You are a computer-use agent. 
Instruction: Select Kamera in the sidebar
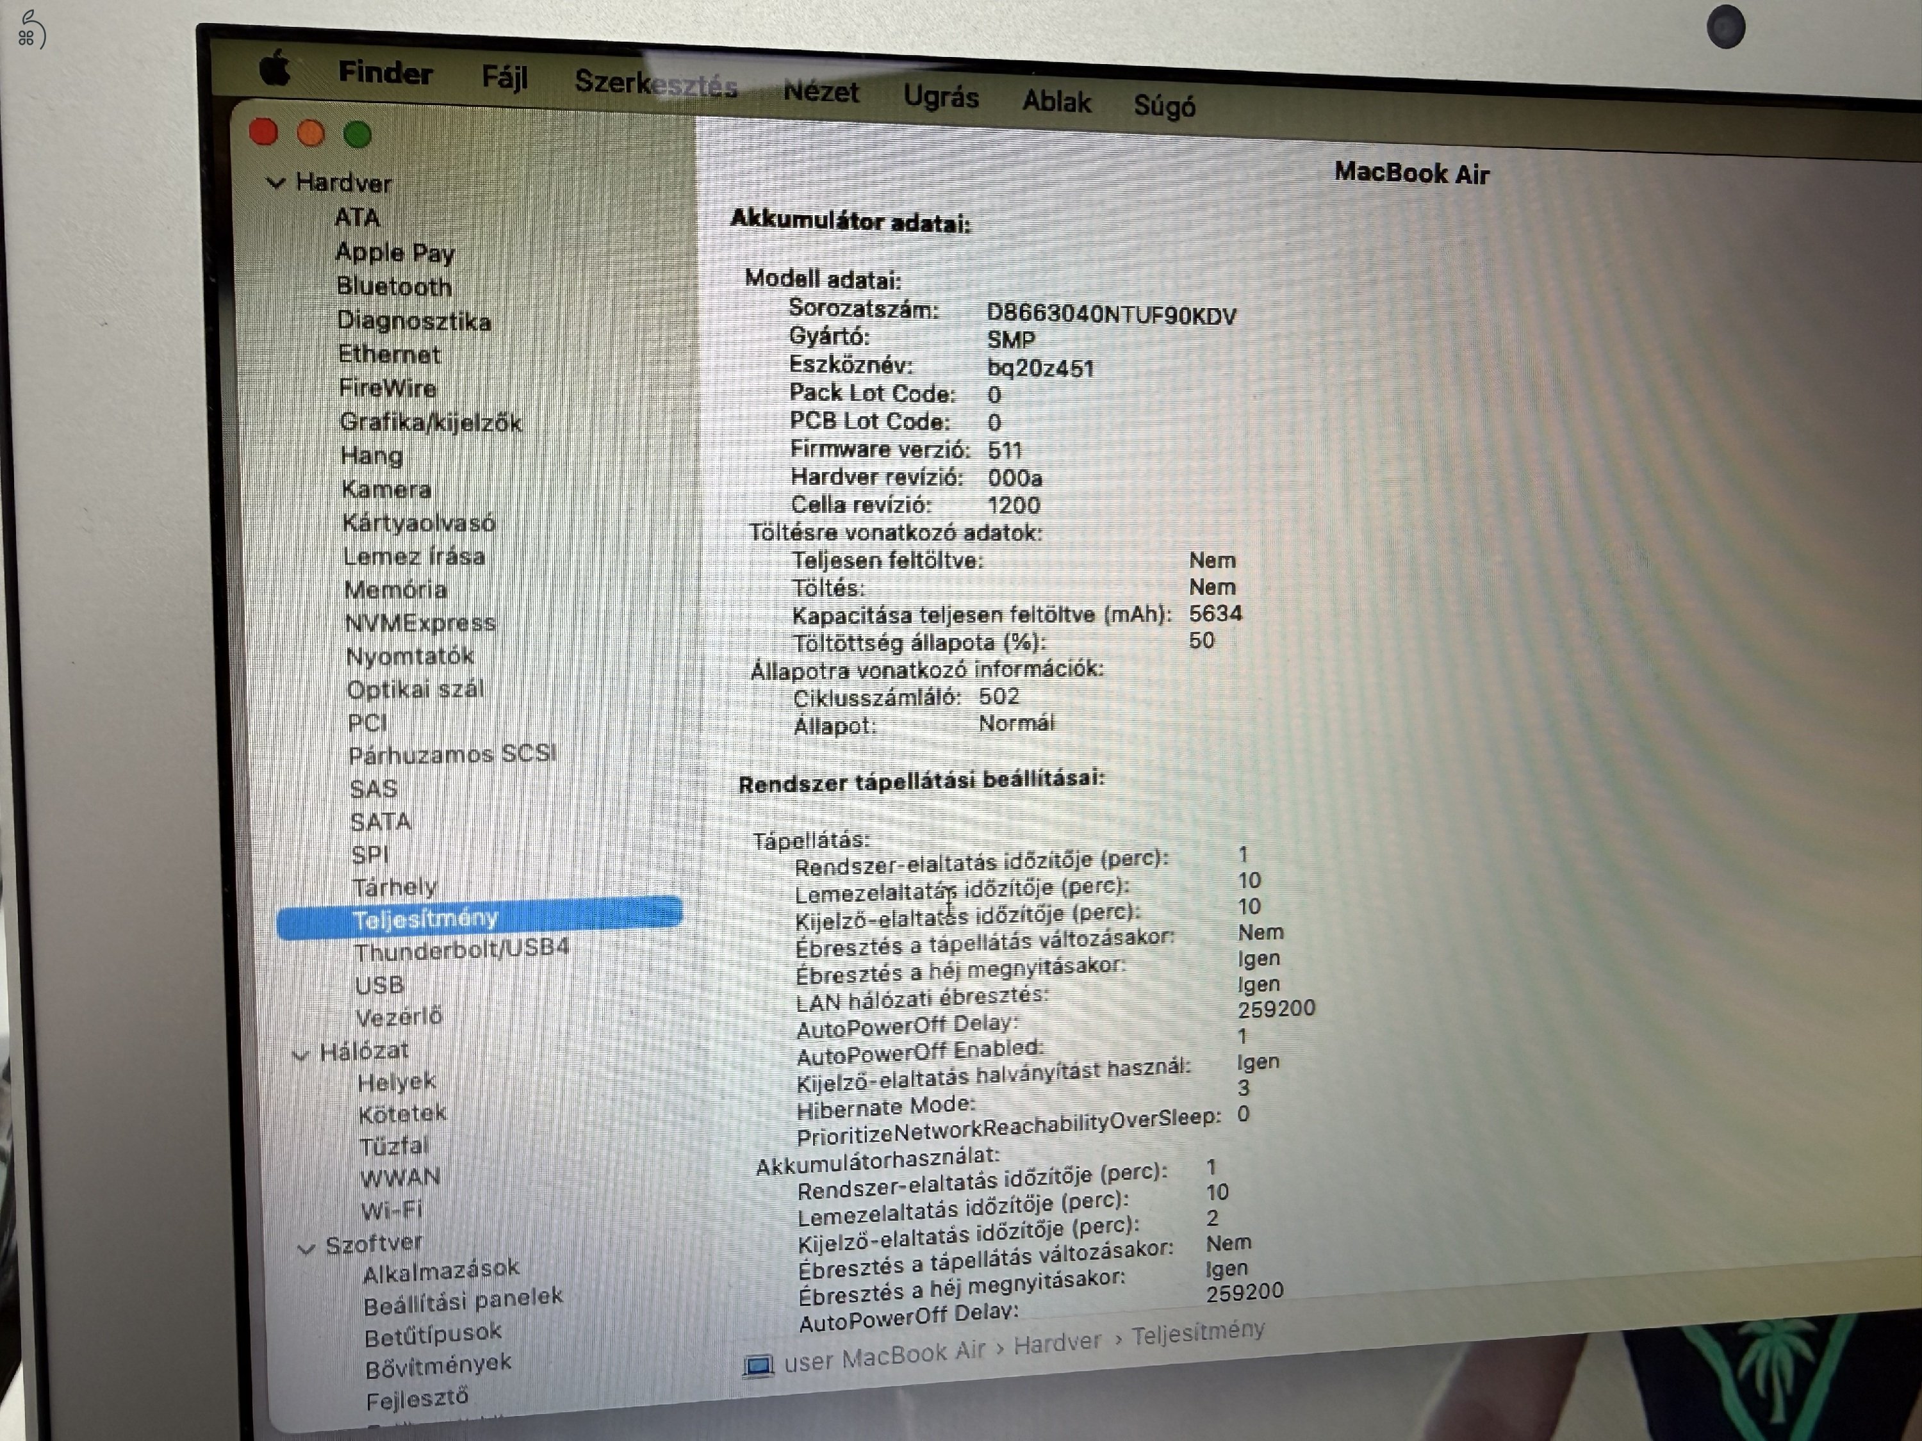(386, 489)
